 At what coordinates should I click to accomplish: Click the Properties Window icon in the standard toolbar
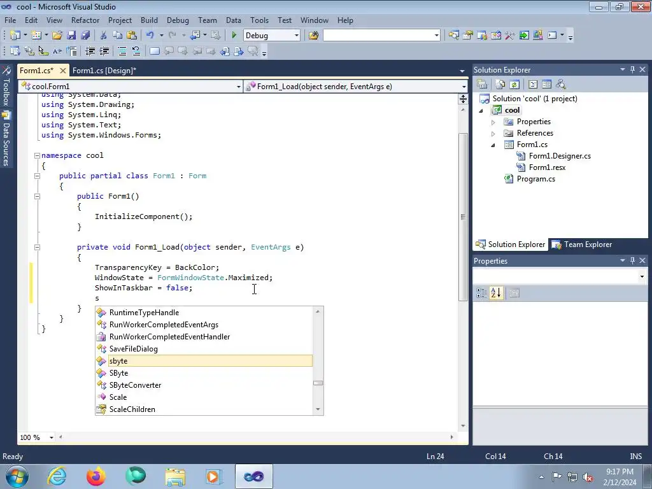468,36
